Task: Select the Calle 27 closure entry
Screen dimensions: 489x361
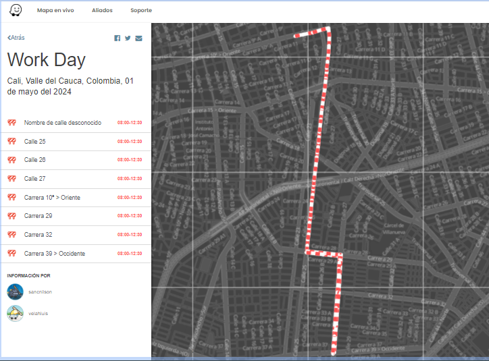Action: pyautogui.click(x=76, y=179)
